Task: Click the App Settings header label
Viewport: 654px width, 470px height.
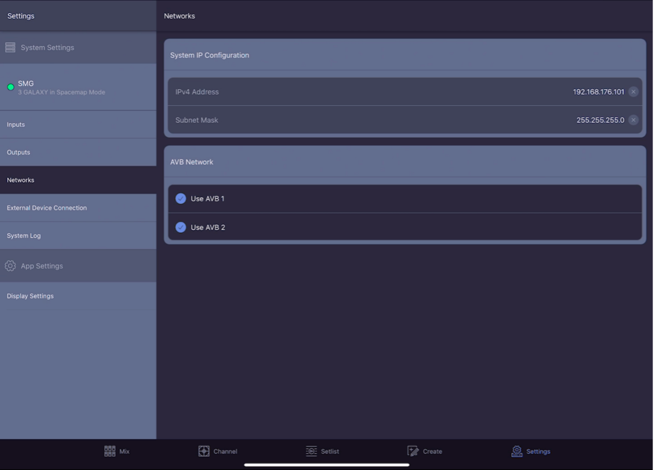Action: (x=42, y=266)
